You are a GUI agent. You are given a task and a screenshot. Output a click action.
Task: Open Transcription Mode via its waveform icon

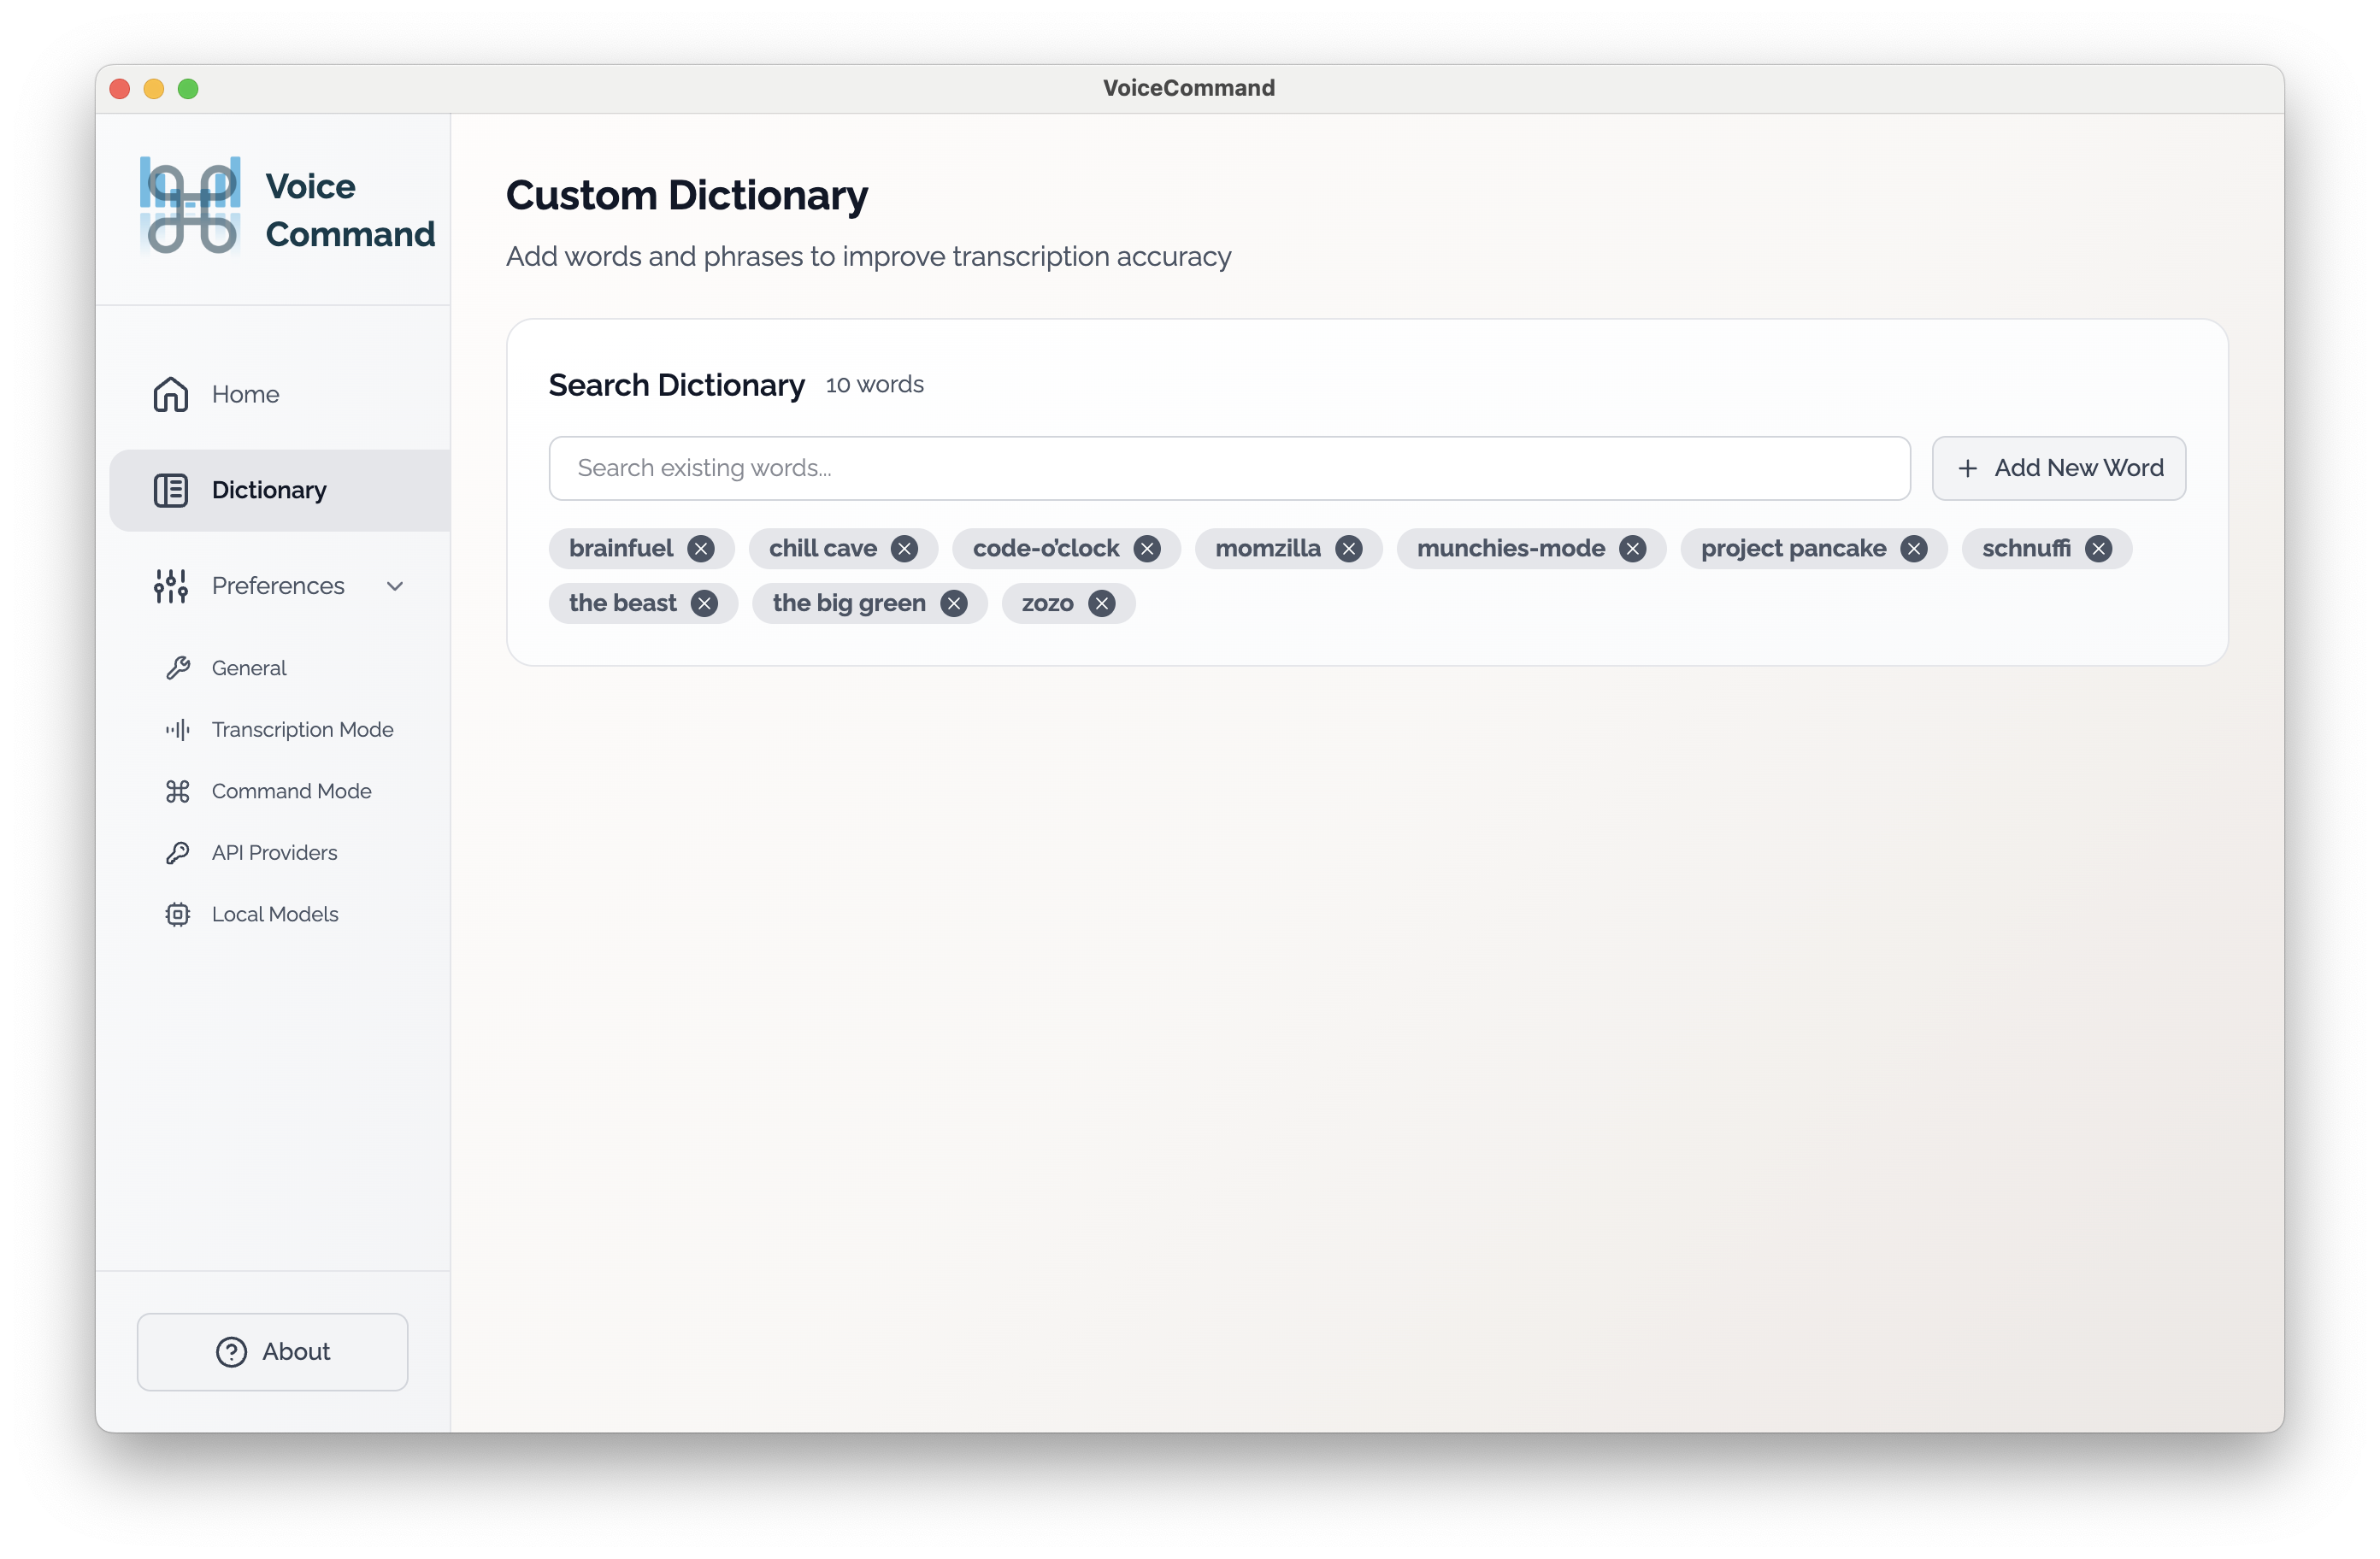point(178,729)
